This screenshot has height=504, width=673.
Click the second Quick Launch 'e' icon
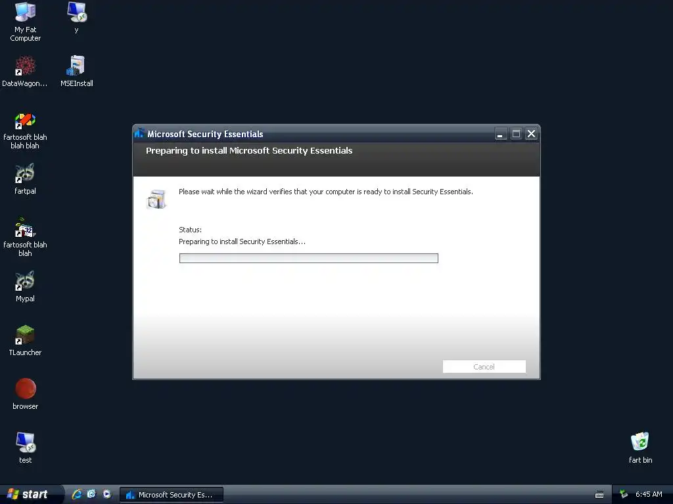coord(91,494)
